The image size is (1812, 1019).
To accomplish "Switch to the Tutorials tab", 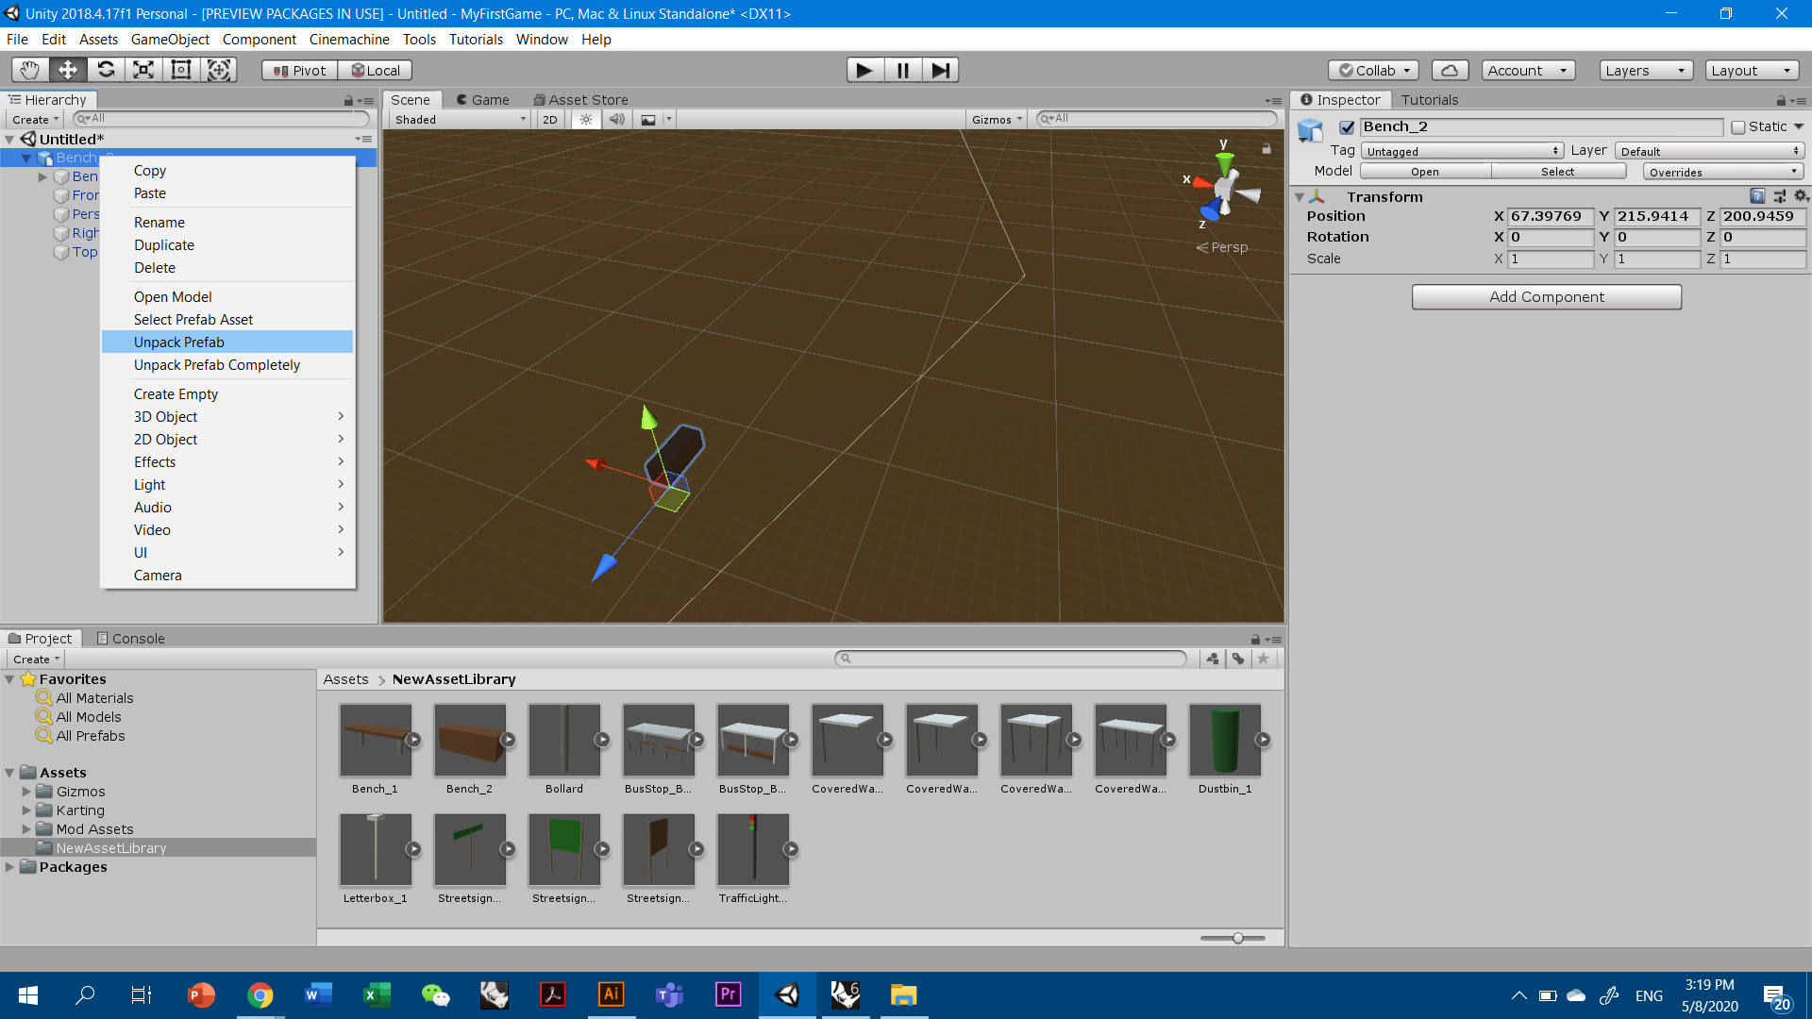I will (1429, 99).
